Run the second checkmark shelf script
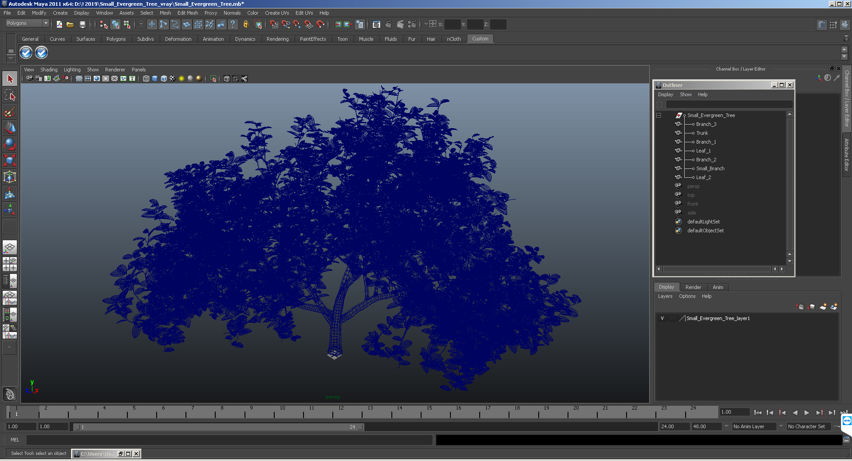852x461 pixels. pyautogui.click(x=41, y=53)
